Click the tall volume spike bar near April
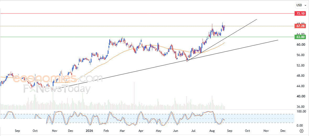The width and height of the screenshot is (309, 136). [x=134, y=96]
